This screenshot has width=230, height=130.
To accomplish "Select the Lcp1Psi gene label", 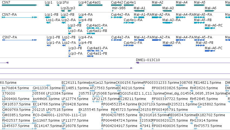I will (x=63, y=2).
